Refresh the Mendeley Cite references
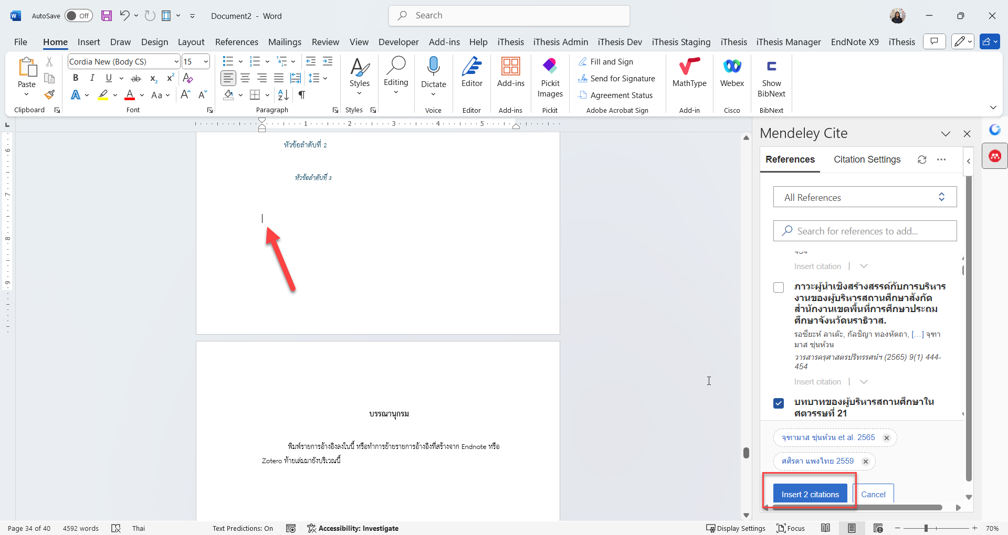The height and width of the screenshot is (535, 1008). [922, 159]
